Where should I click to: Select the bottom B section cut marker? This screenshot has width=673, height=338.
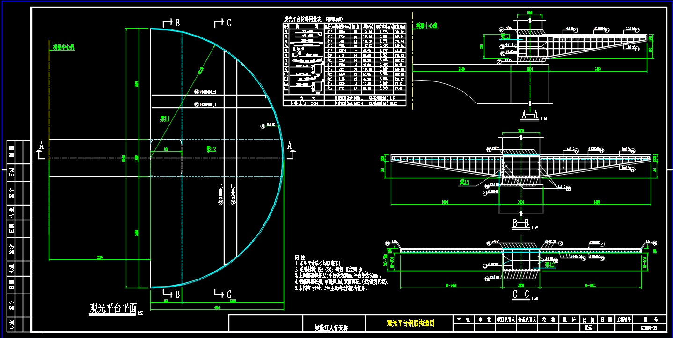pyautogui.click(x=171, y=294)
